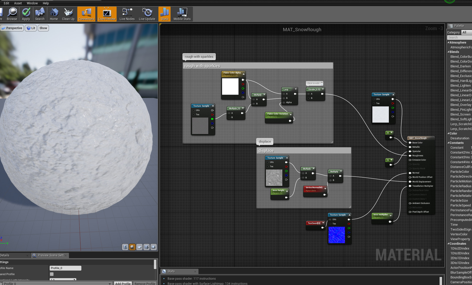
Task: Edit the Profile Name field
Action: [x=65, y=268]
